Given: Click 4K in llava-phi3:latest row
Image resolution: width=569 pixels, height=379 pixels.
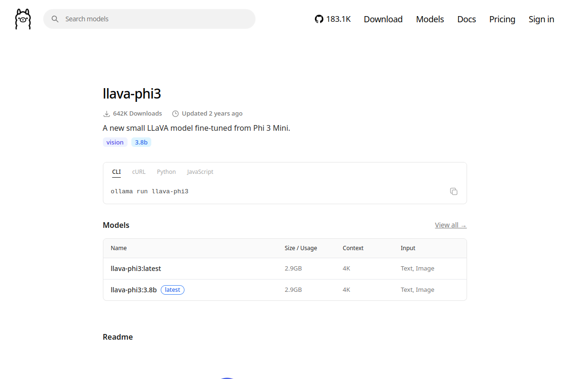Looking at the screenshot, I should pyautogui.click(x=347, y=269).
